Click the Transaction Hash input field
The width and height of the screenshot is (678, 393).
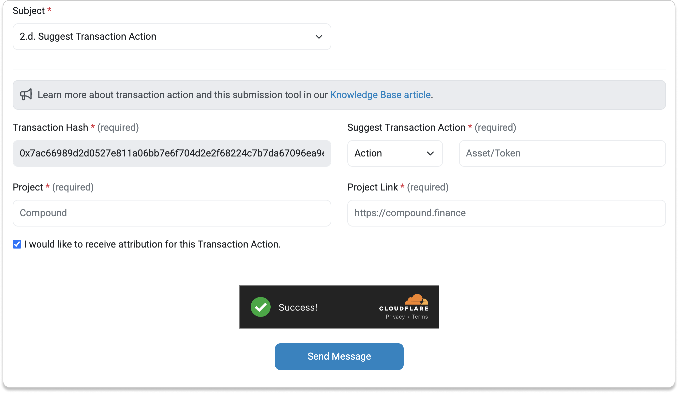[x=172, y=153]
